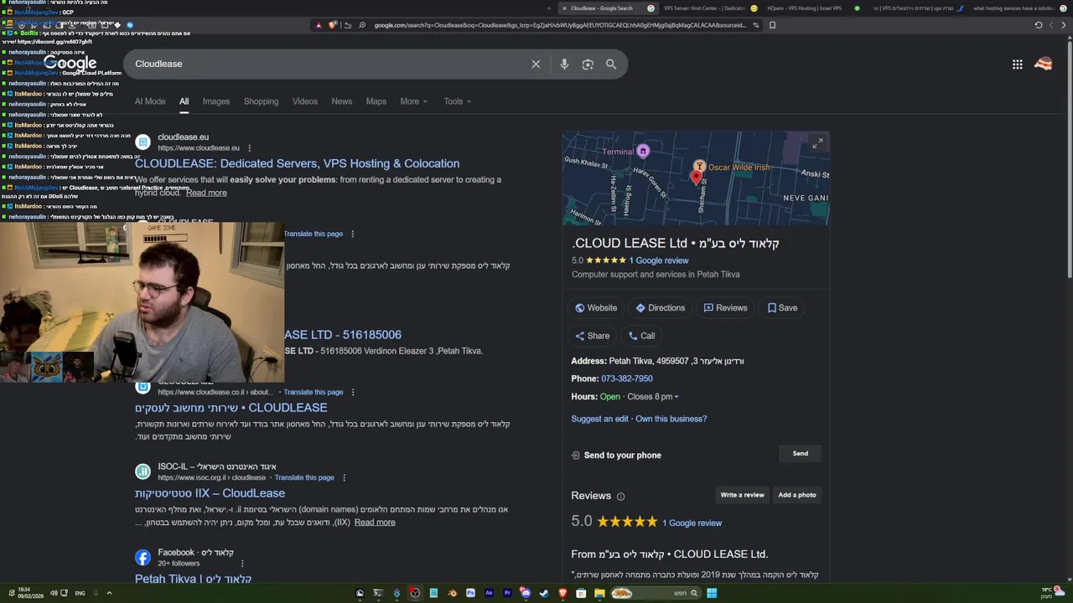
Task: Open the Tools dropdown
Action: coord(457,101)
